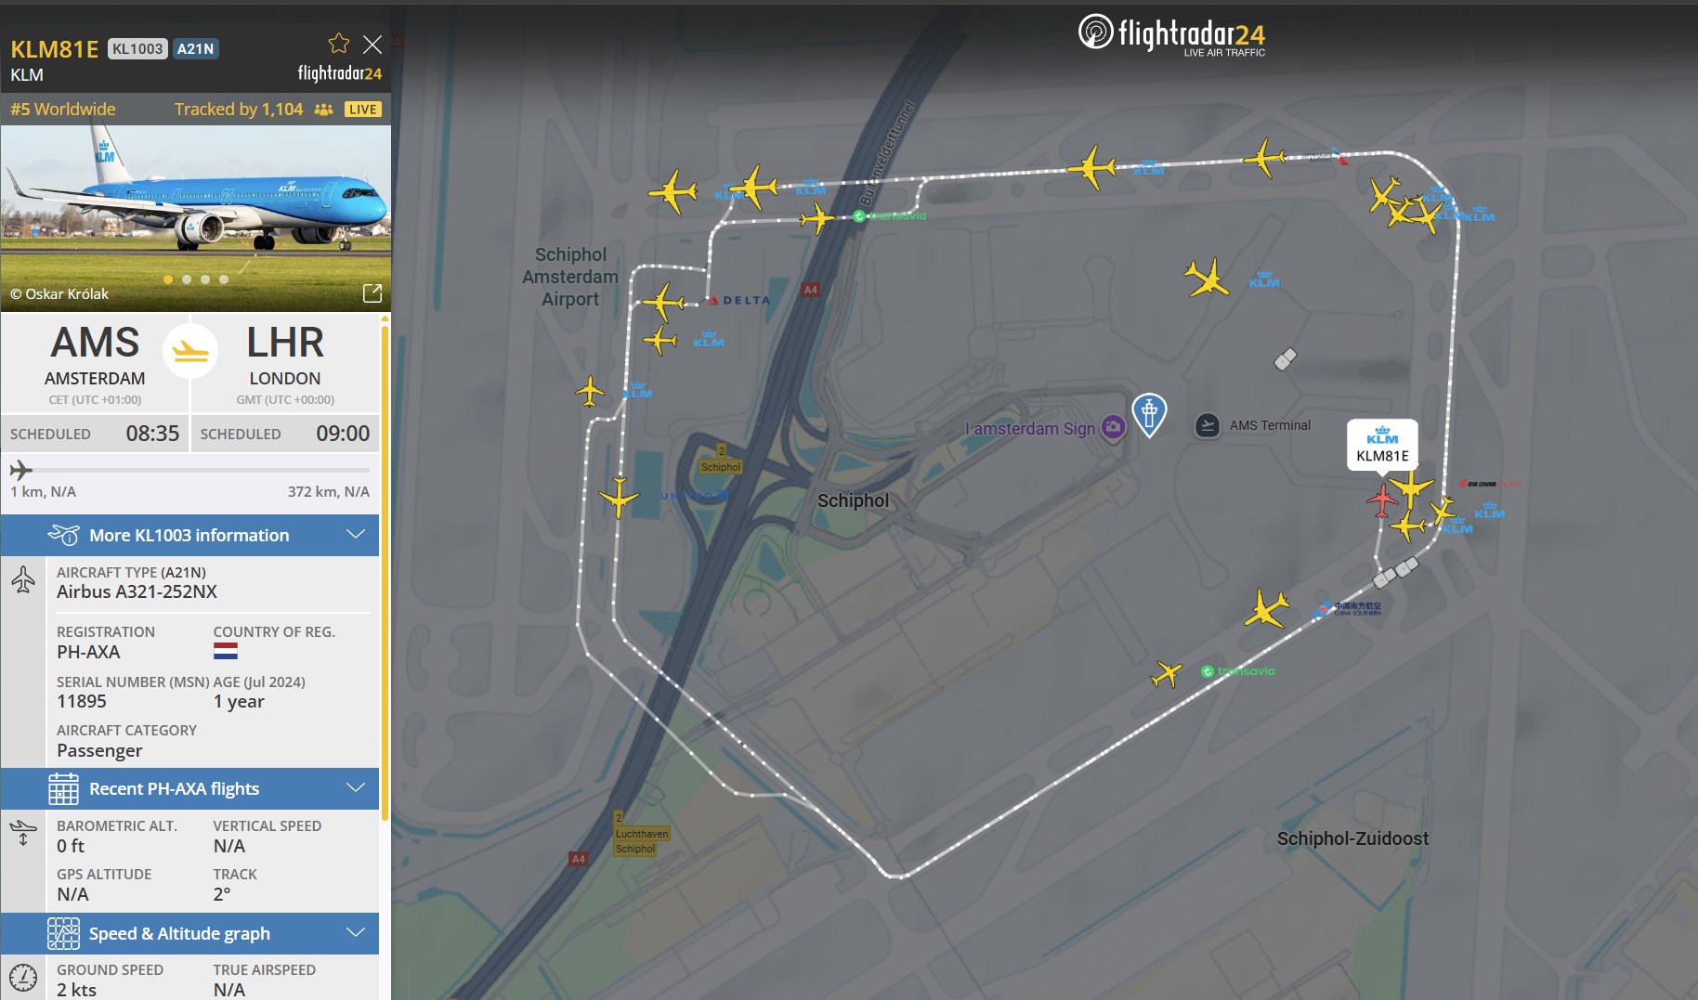The image size is (1698, 1000).
Task: Click the Delta aircraft icon near terminal
Action: [663, 303]
